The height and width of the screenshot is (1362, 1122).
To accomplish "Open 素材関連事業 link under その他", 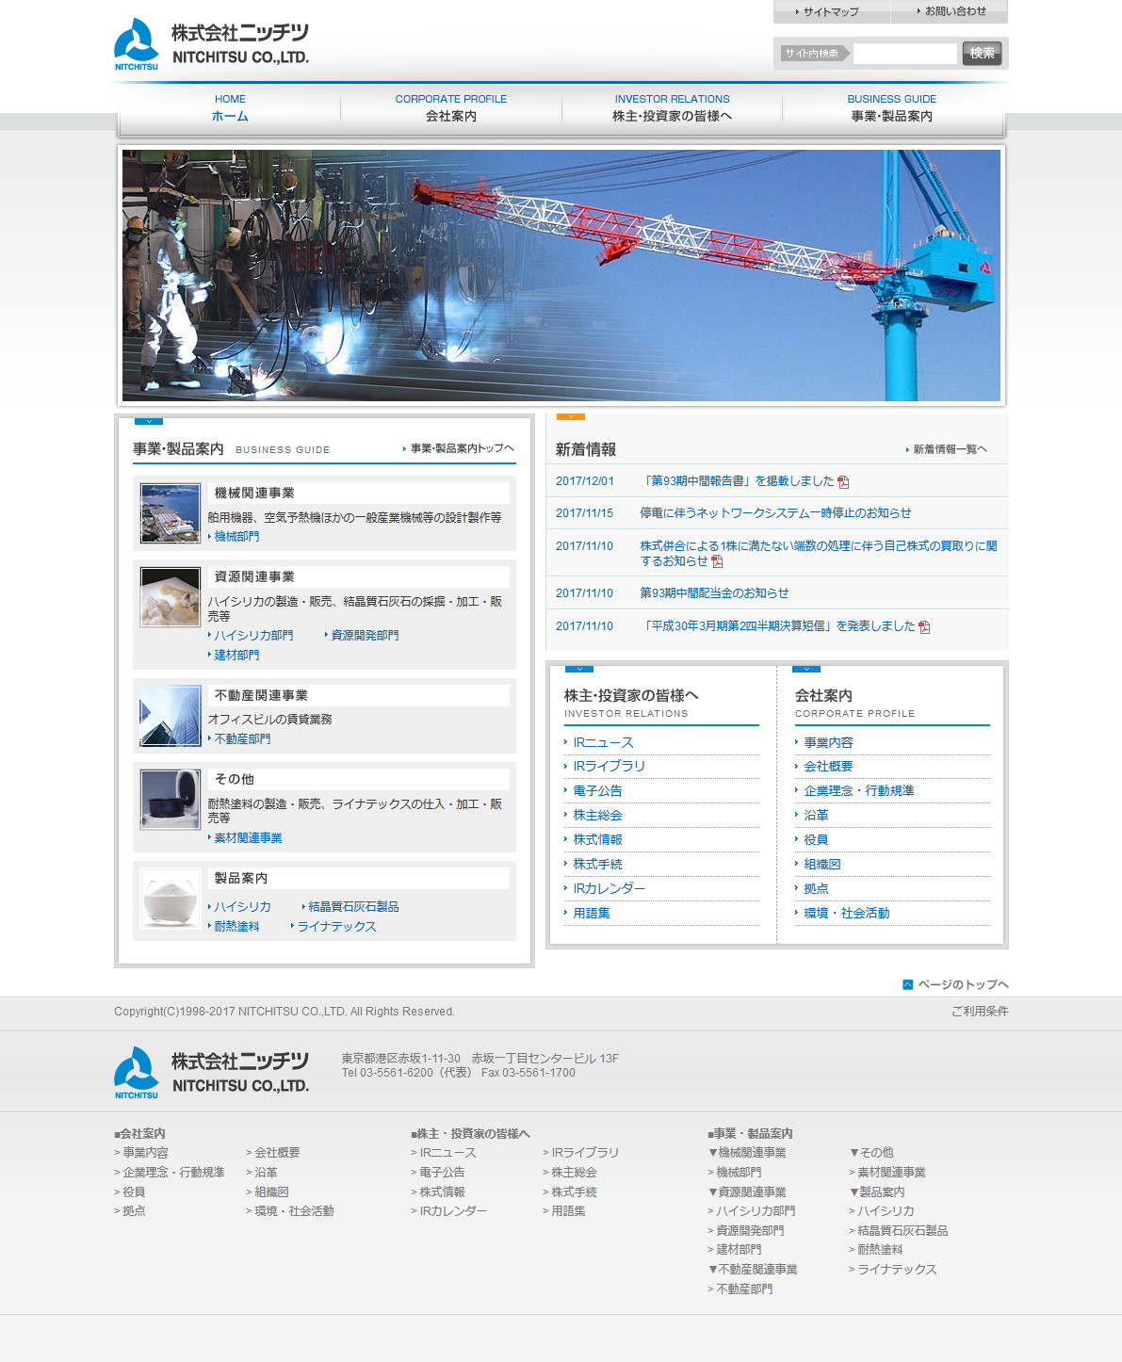I will (248, 838).
